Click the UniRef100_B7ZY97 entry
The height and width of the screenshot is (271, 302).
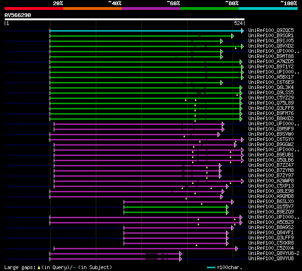[x=271, y=176]
